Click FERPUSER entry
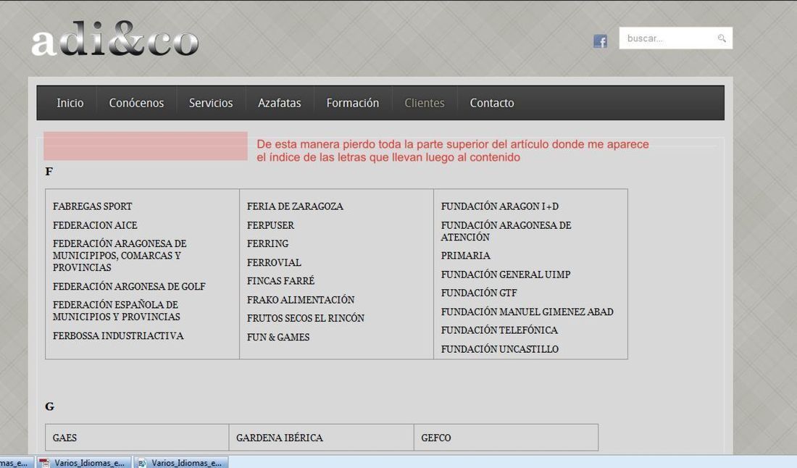The height and width of the screenshot is (468, 797). coord(270,225)
